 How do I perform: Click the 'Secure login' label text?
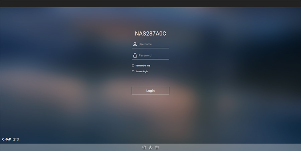pos(141,71)
